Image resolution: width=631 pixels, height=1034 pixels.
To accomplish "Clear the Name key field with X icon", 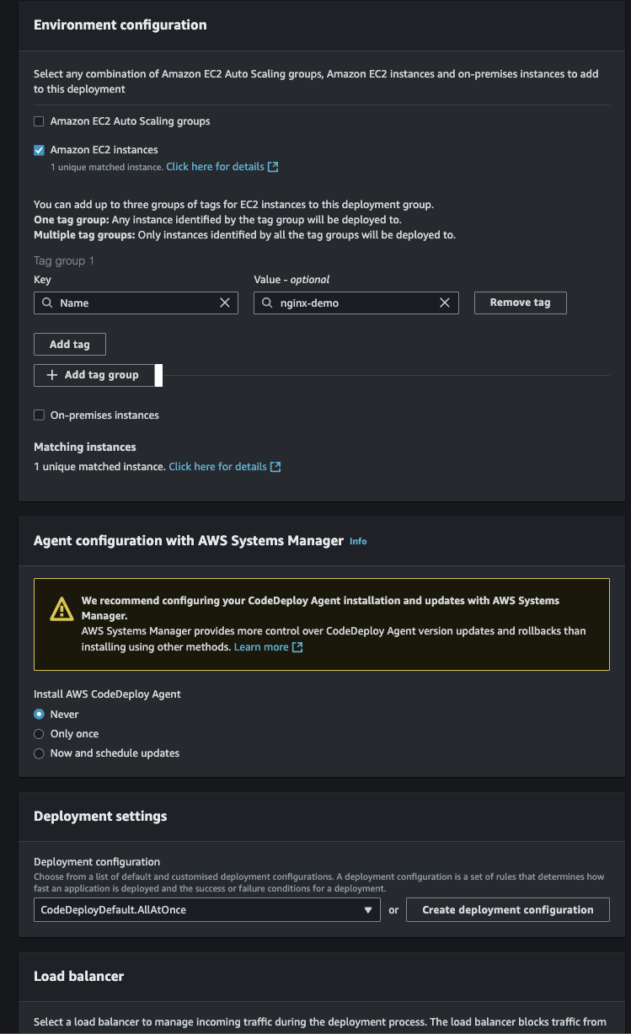I will click(x=225, y=303).
